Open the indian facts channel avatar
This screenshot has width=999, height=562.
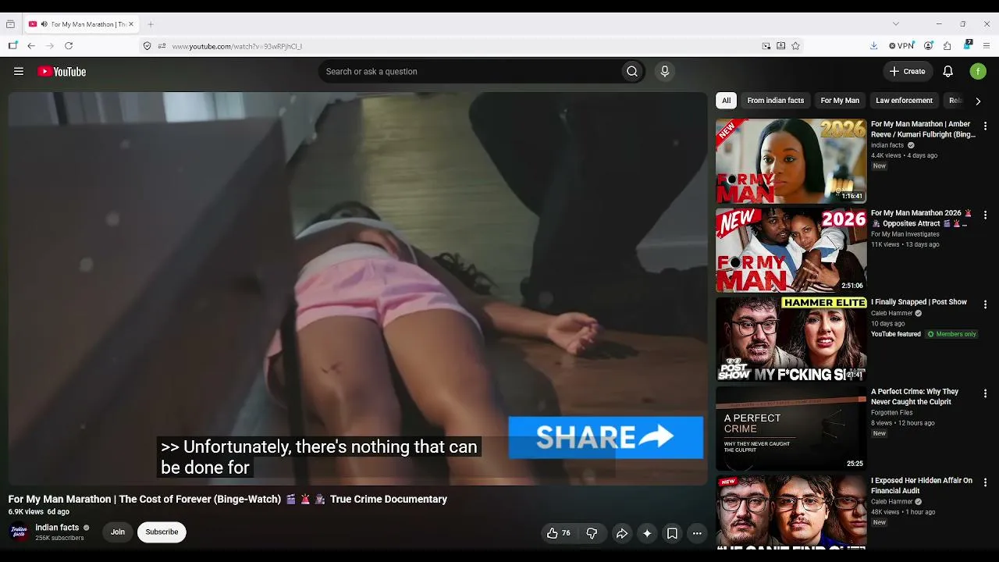pyautogui.click(x=19, y=532)
